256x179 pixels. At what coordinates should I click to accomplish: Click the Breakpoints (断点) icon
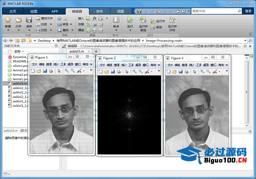[116, 20]
